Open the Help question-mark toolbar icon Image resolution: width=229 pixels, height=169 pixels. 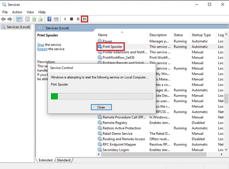point(49,19)
